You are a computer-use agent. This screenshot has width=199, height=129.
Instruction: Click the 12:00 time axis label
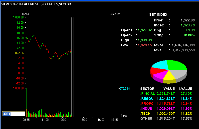pyautogui.click(x=63, y=120)
